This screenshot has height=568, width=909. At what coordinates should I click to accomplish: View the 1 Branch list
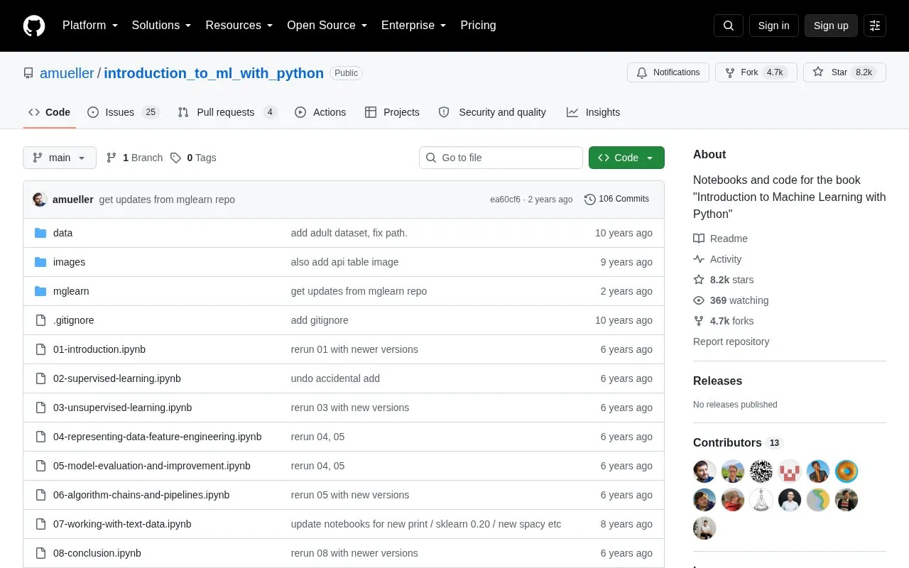coord(134,158)
